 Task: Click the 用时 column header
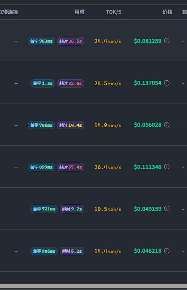[79, 12]
